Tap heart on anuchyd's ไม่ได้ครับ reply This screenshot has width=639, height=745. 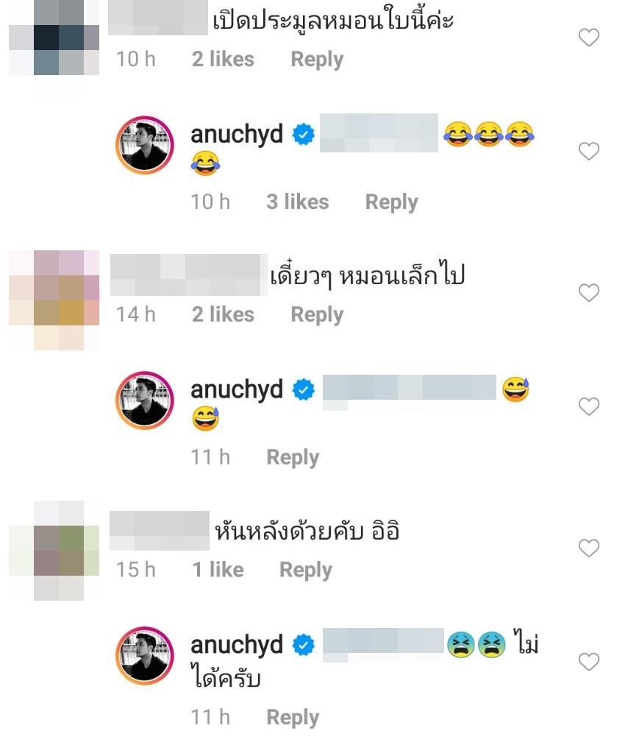589,661
